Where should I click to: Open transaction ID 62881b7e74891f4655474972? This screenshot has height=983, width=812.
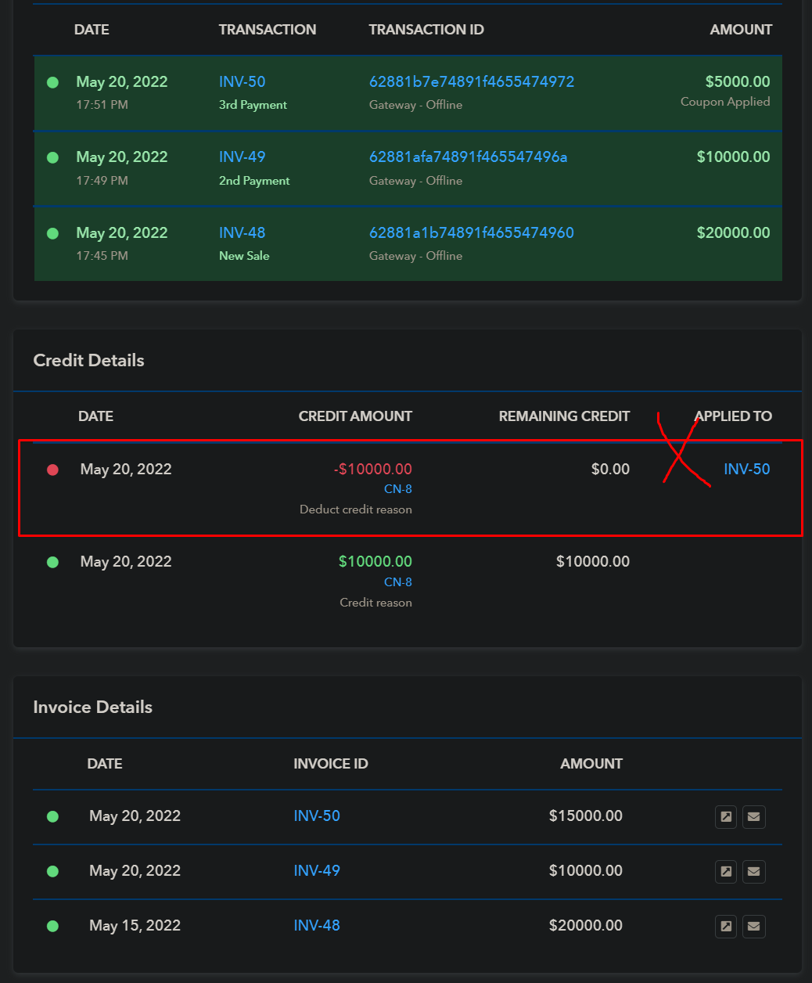[471, 81]
